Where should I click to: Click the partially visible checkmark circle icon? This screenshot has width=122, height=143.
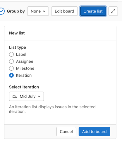click(2, 11)
